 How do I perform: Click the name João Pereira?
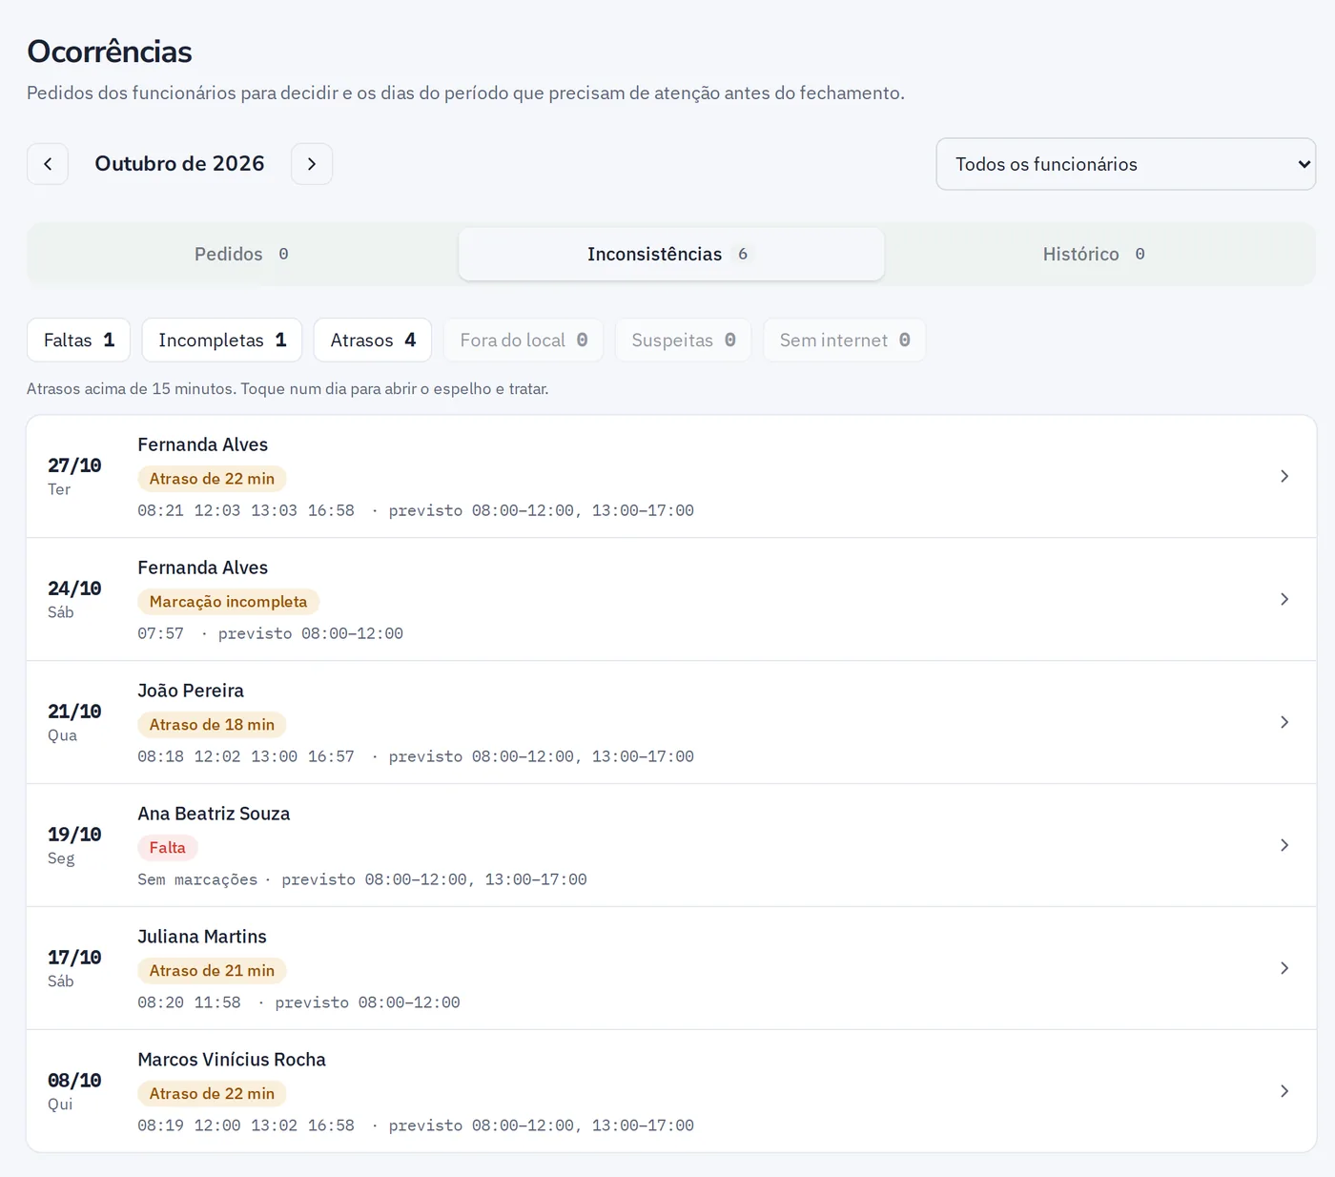[191, 691]
